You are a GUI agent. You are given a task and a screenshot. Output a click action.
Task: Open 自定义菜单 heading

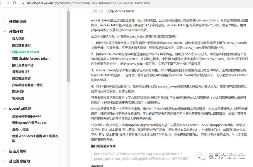(18, 151)
